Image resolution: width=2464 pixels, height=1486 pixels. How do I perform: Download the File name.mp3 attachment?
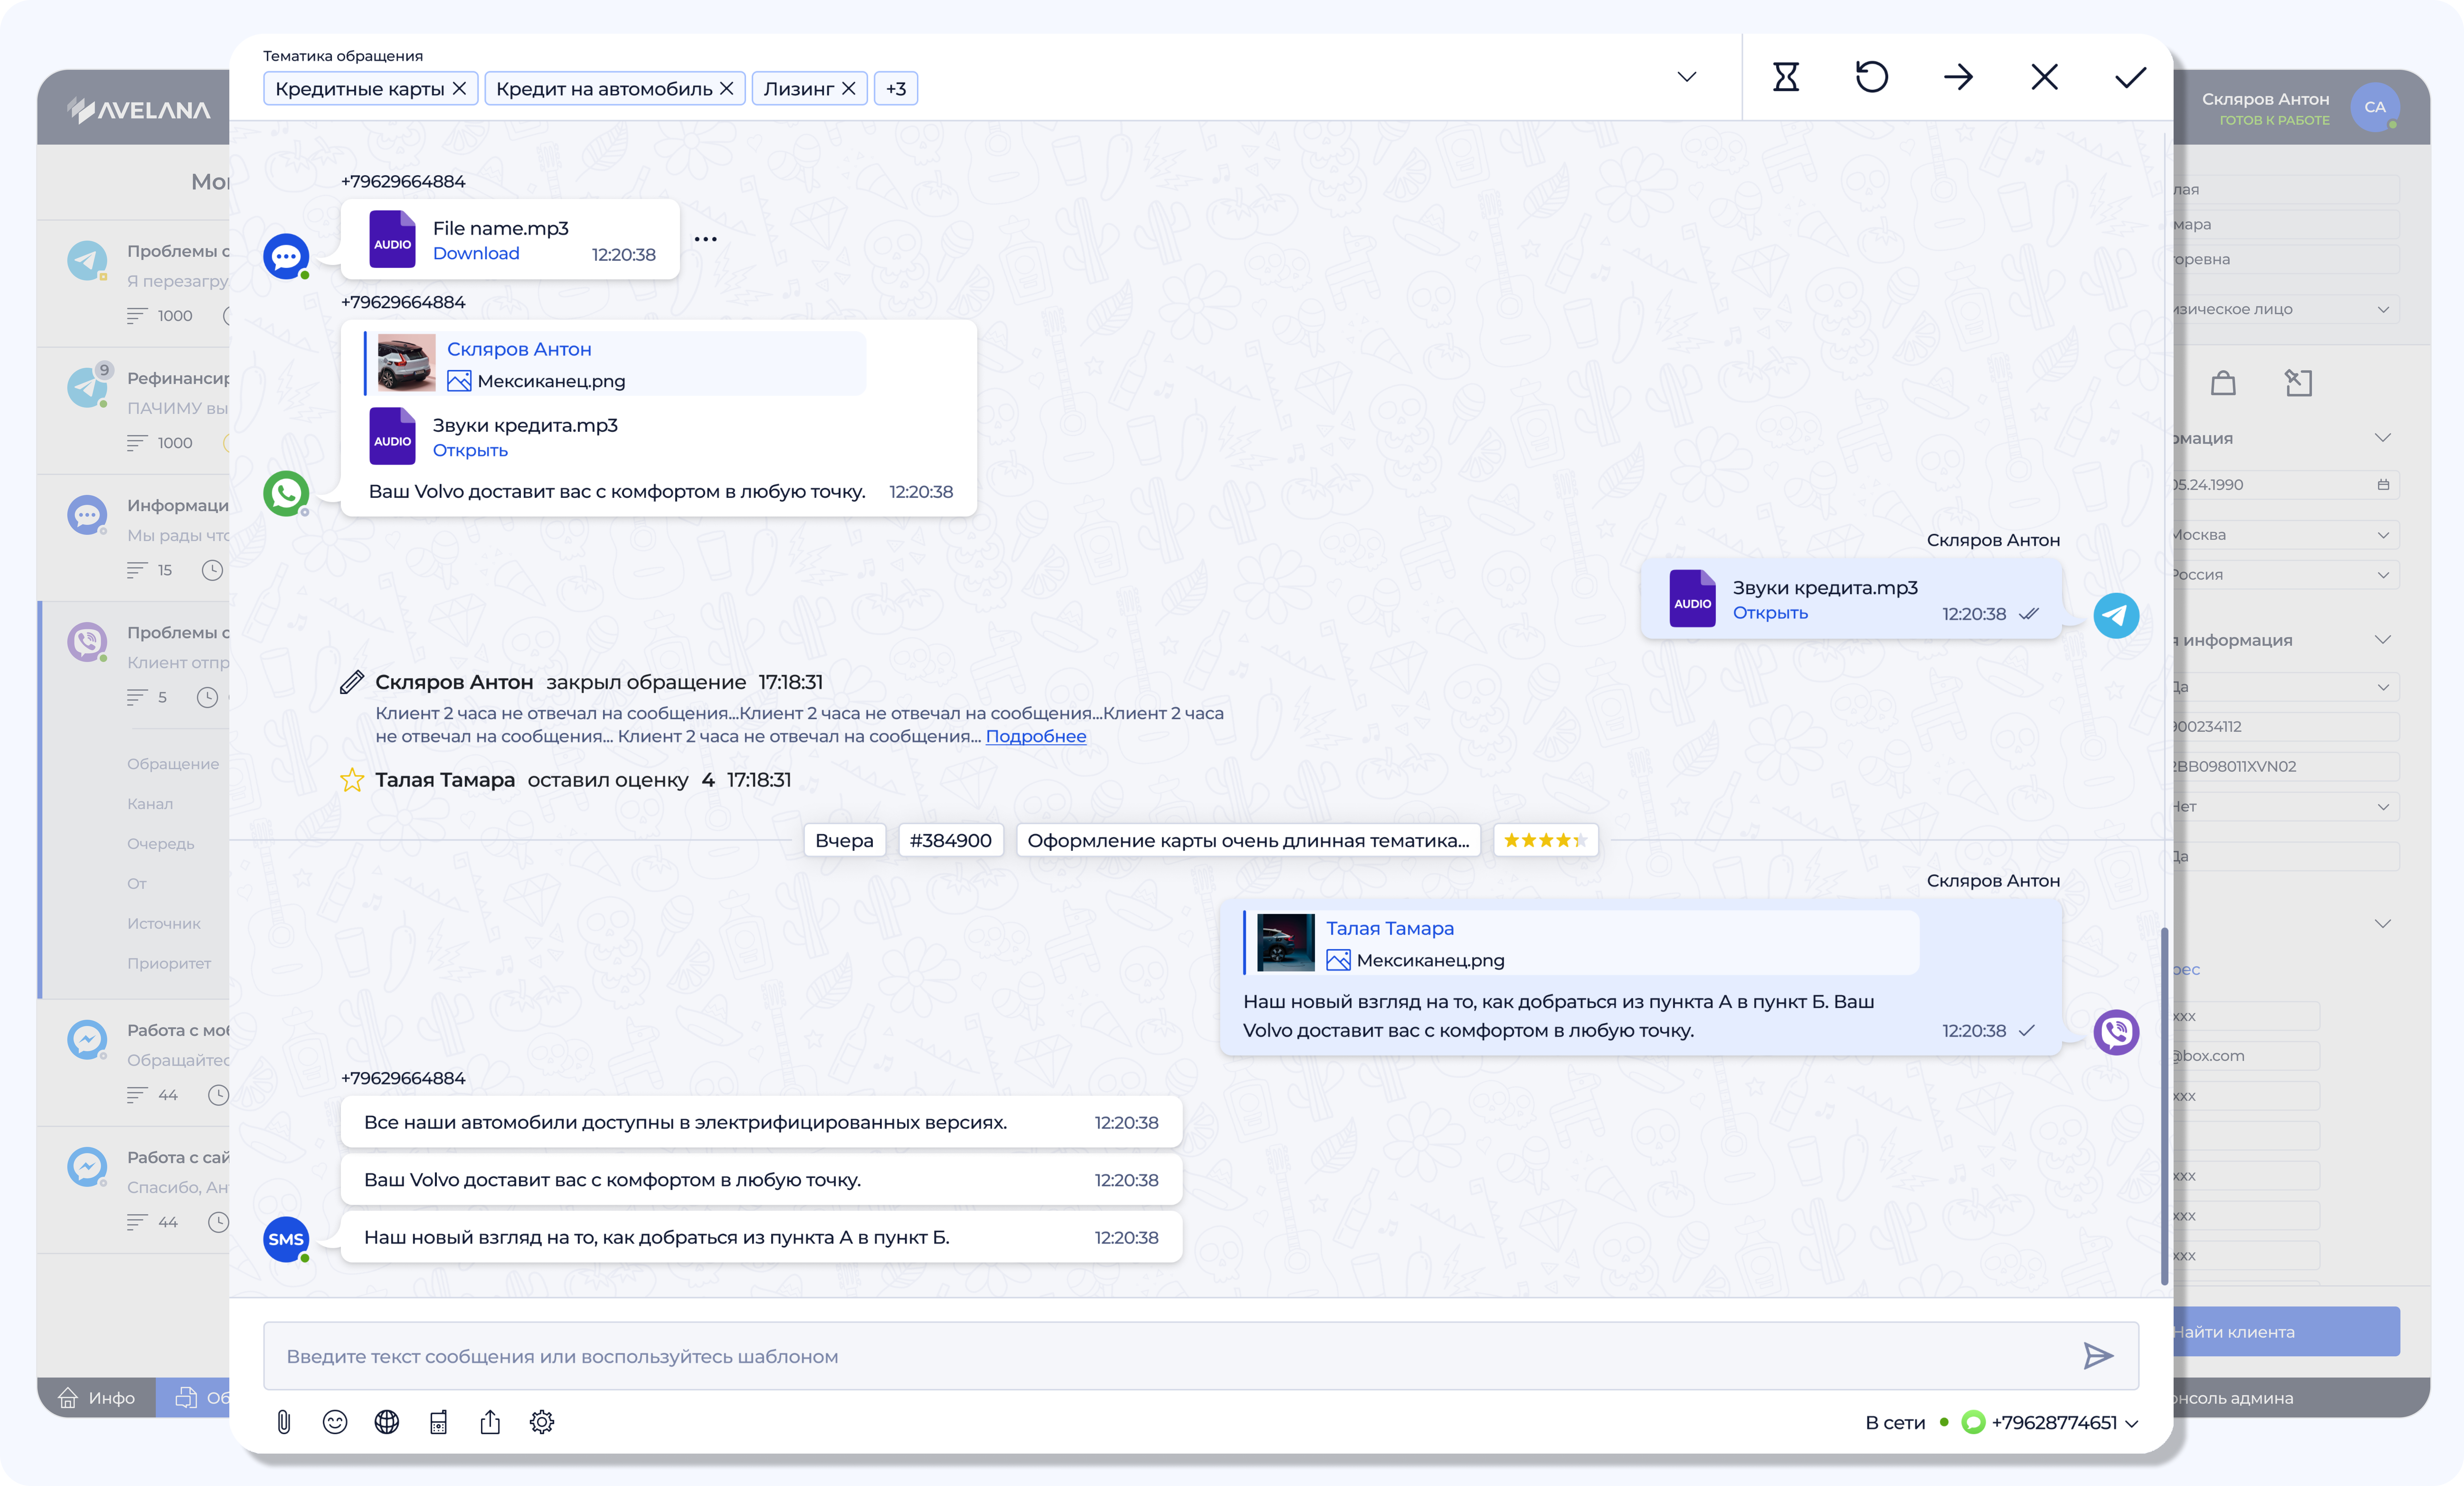pyautogui.click(x=476, y=254)
